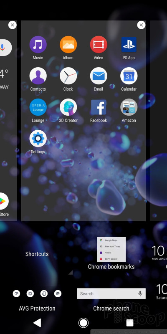Launch Xperia Lounge
The image size is (167, 334).
(38, 107)
